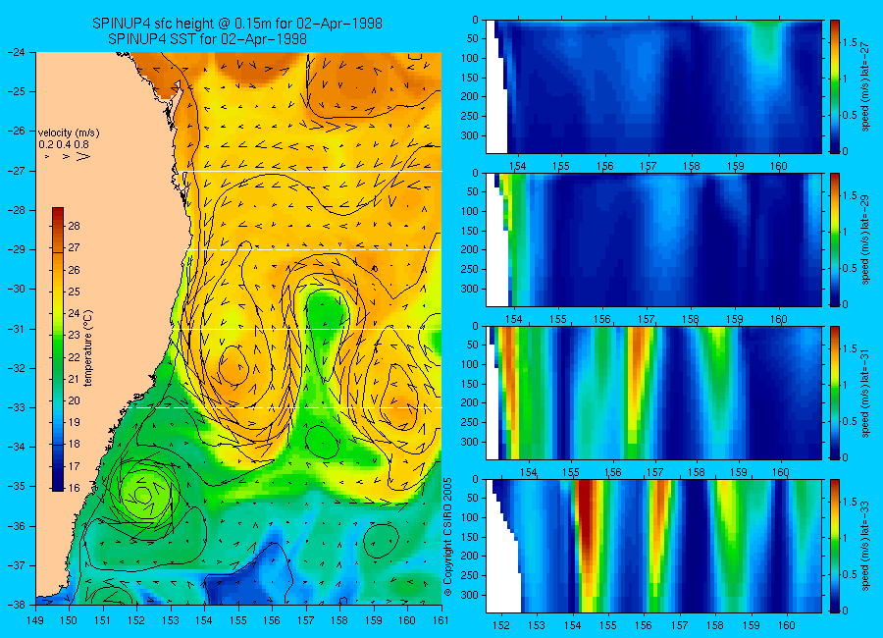The height and width of the screenshot is (638, 883).
Task: Click the temperature color bar on the map
Action: (58, 349)
